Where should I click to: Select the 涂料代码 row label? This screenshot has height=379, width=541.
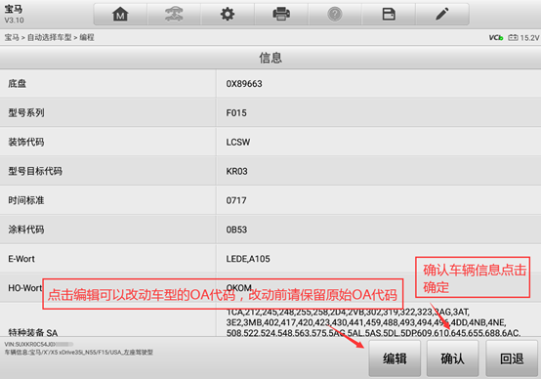coord(26,230)
